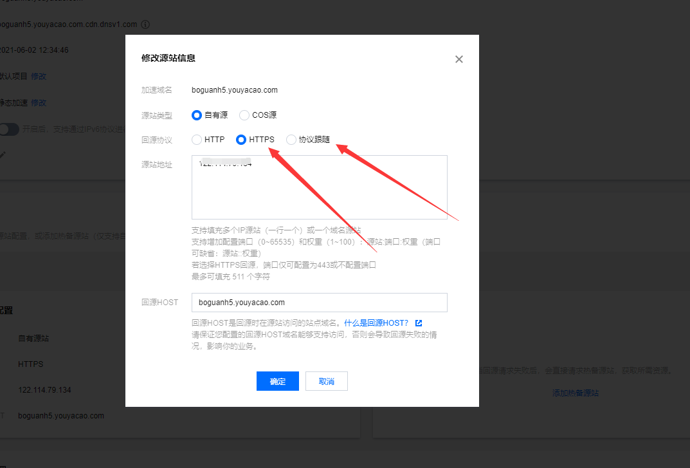Click the 回源HOST input field

(x=320, y=303)
